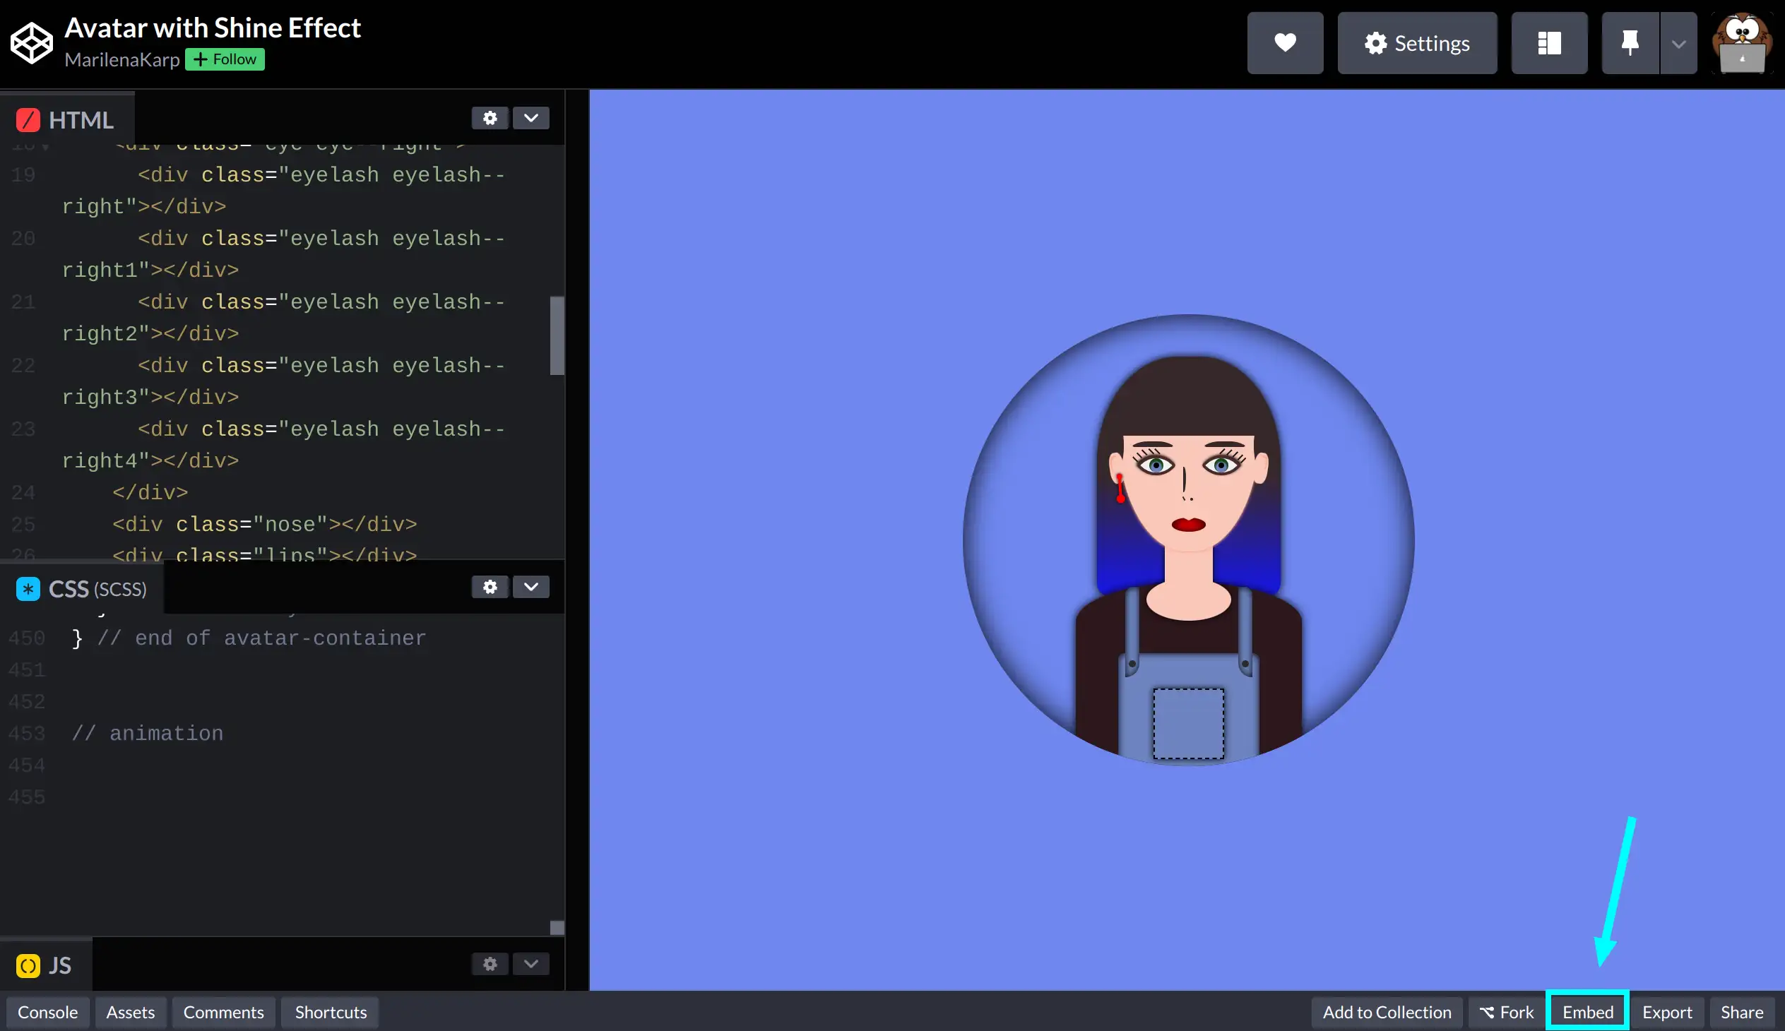Click the CodePen logo icon
Viewport: 1785px width, 1031px height.
(31, 42)
